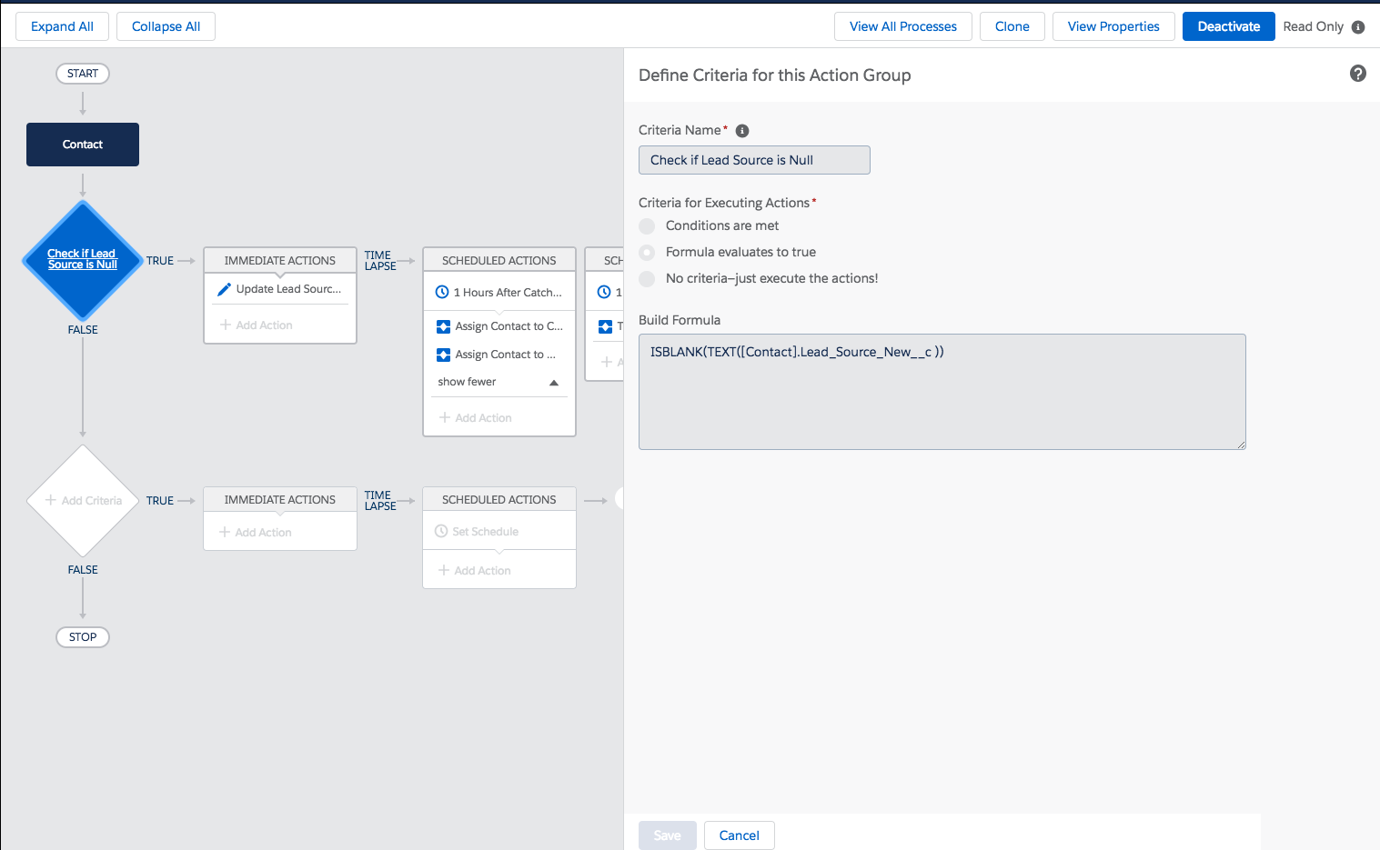Viewport: 1380px width, 850px height.
Task: Click the Deactivate button
Action: pos(1228,26)
